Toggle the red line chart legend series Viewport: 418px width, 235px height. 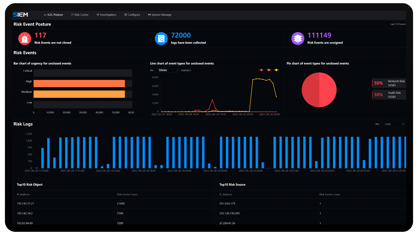261,70
